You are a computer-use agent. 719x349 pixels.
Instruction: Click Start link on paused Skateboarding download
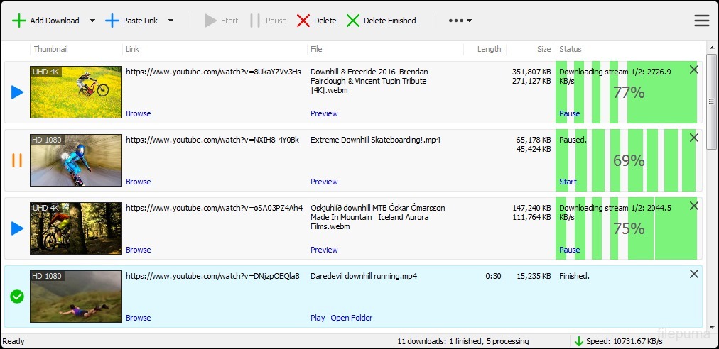568,182
